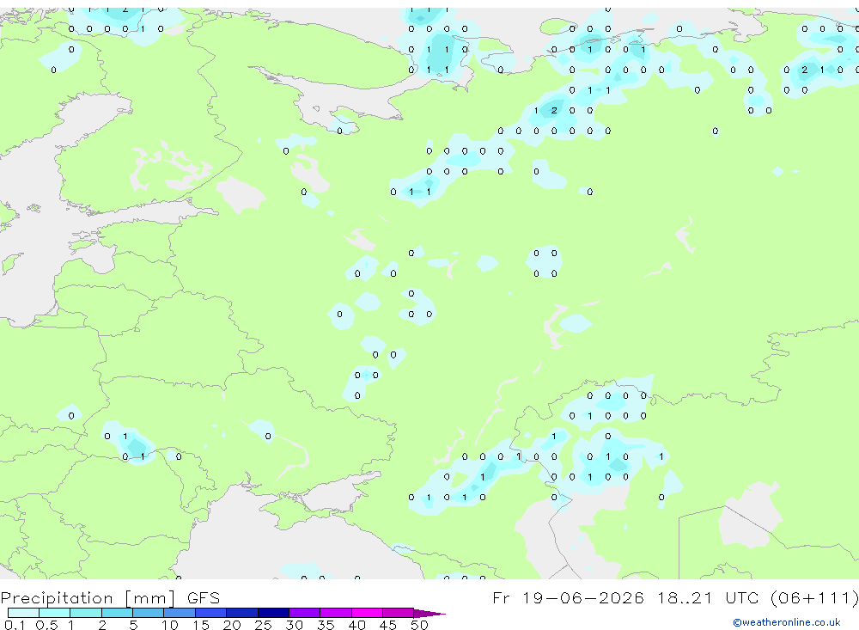Viewport: 859px width, 630px height.
Task: Click the '15' legend scale label
Action: coord(201,625)
